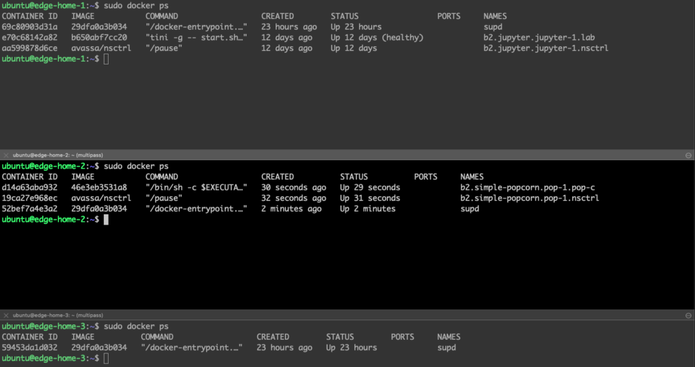
Task: Click the "2 minutes ago" created time
Action: 291,209
